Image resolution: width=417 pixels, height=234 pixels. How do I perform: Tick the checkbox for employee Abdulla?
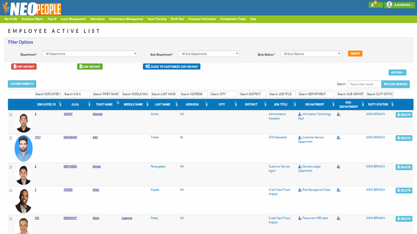(11, 115)
